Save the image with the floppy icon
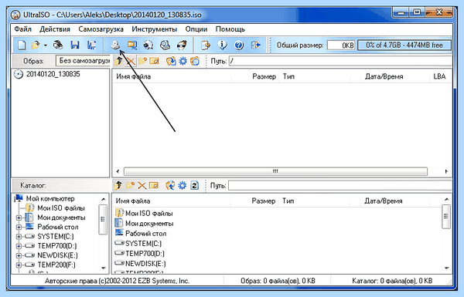This screenshot has width=464, height=297. coord(75,46)
